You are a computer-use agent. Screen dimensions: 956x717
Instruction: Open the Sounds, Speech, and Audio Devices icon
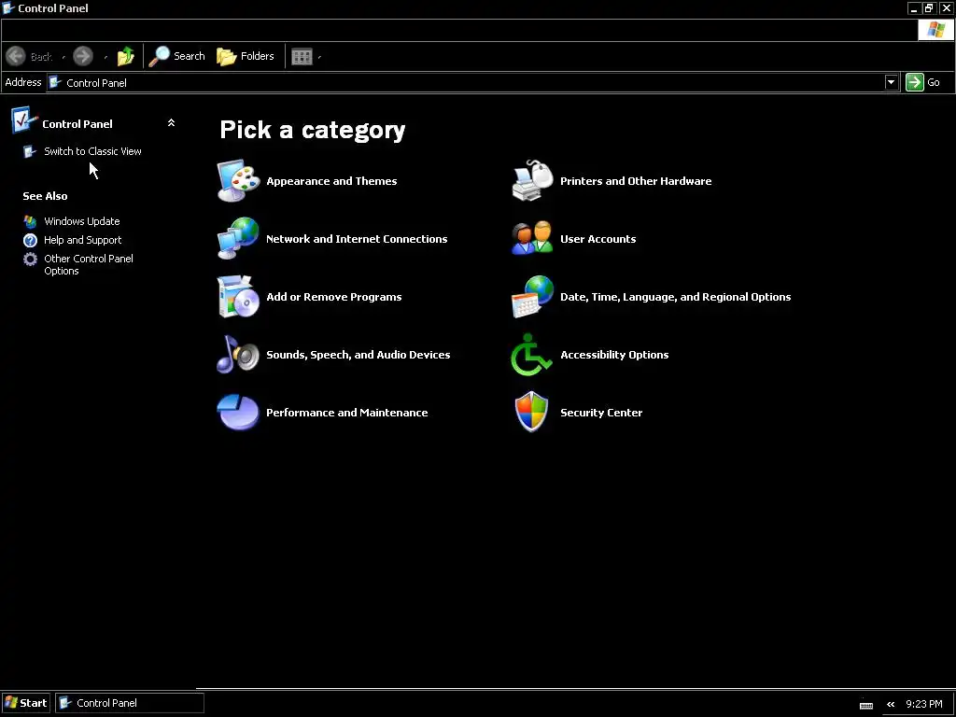238,354
